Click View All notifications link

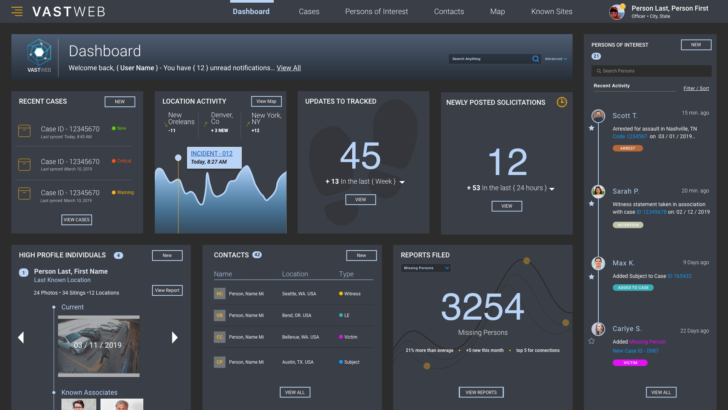click(289, 68)
